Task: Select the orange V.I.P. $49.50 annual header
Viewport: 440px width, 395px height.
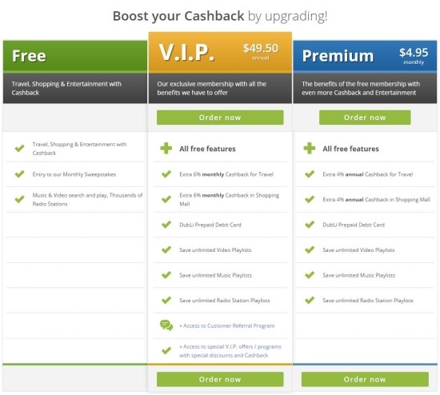Action: (220, 53)
